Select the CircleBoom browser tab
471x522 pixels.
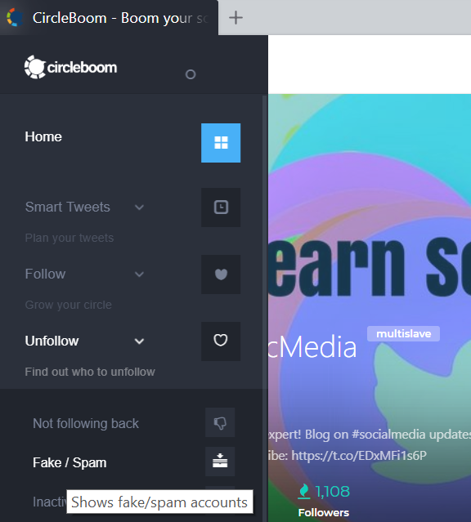click(109, 18)
